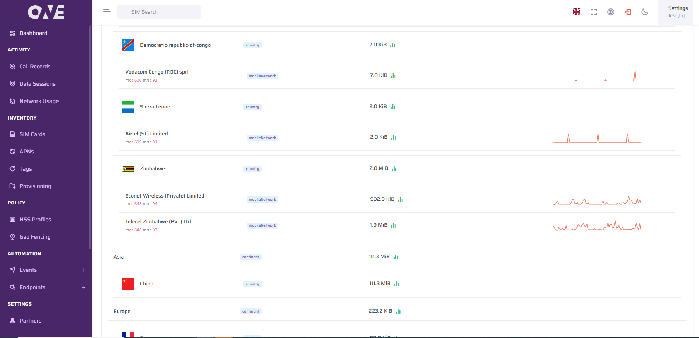Open chart icon for Zimbabwe 2.8 MiB
699x338 pixels.
click(394, 168)
